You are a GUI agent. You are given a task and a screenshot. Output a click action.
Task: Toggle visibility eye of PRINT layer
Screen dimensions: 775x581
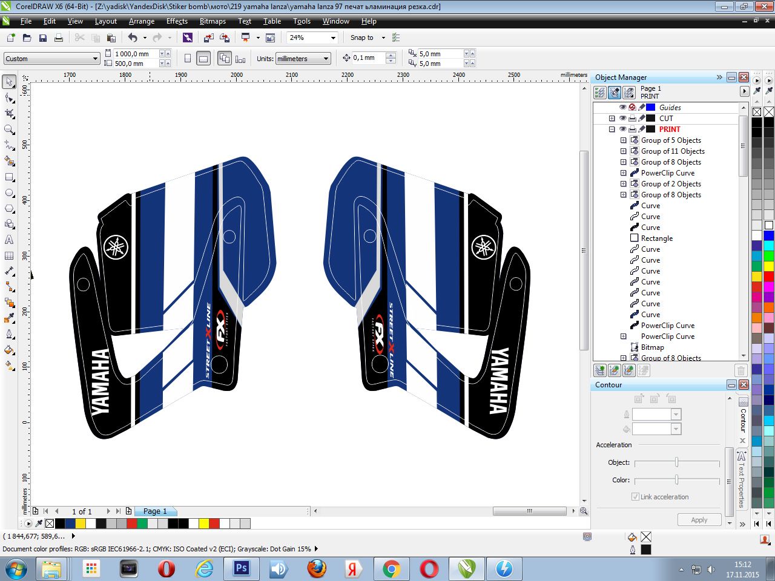[622, 130]
